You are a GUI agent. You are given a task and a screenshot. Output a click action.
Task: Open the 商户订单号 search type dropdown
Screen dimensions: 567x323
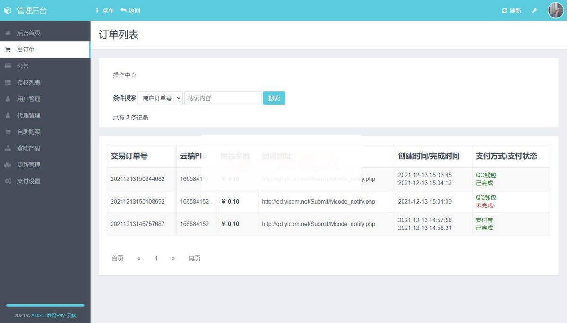click(x=160, y=98)
